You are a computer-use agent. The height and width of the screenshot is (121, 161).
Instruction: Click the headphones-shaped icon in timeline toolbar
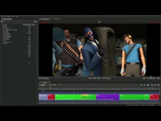point(145,85)
